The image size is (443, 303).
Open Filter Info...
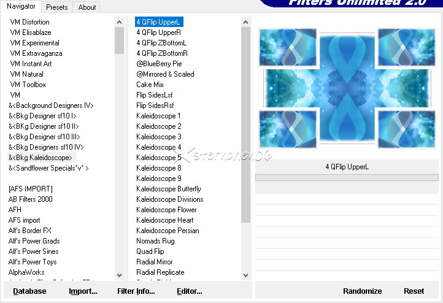[136, 291]
